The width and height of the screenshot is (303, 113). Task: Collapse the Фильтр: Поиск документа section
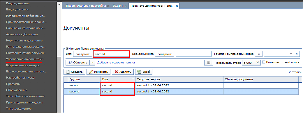coord(67,49)
